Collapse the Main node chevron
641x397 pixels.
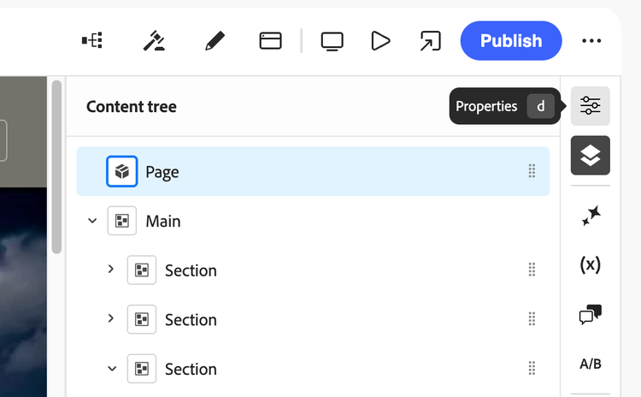(x=92, y=221)
